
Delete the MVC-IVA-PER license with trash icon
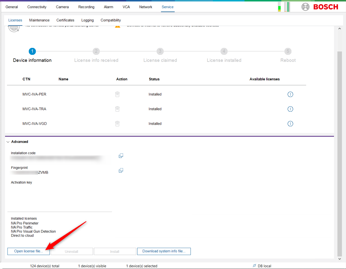click(x=117, y=94)
